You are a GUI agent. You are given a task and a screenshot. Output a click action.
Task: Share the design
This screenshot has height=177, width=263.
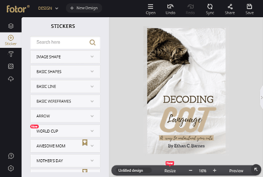pos(230,9)
